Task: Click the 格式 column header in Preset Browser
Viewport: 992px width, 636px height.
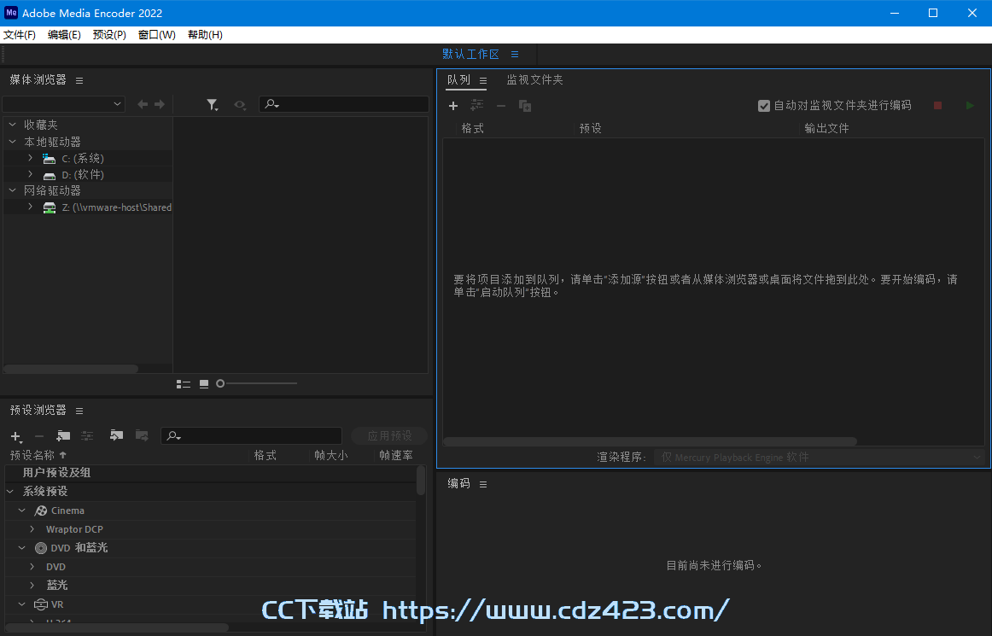Action: pyautogui.click(x=266, y=455)
